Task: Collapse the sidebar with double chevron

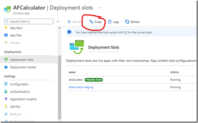Action: pos(58,21)
